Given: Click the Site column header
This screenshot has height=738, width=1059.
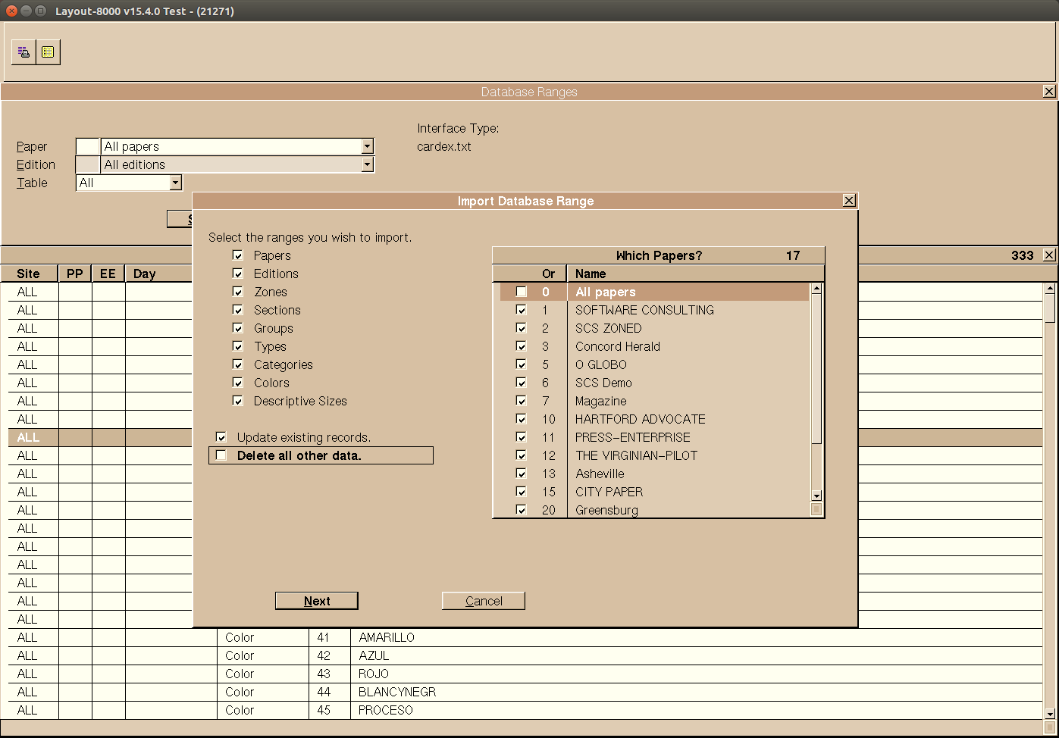Looking at the screenshot, I should [28, 274].
